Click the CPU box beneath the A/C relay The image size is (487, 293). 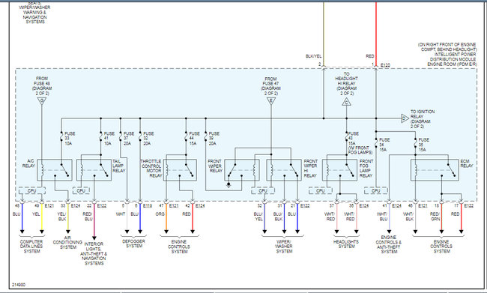pos(32,190)
